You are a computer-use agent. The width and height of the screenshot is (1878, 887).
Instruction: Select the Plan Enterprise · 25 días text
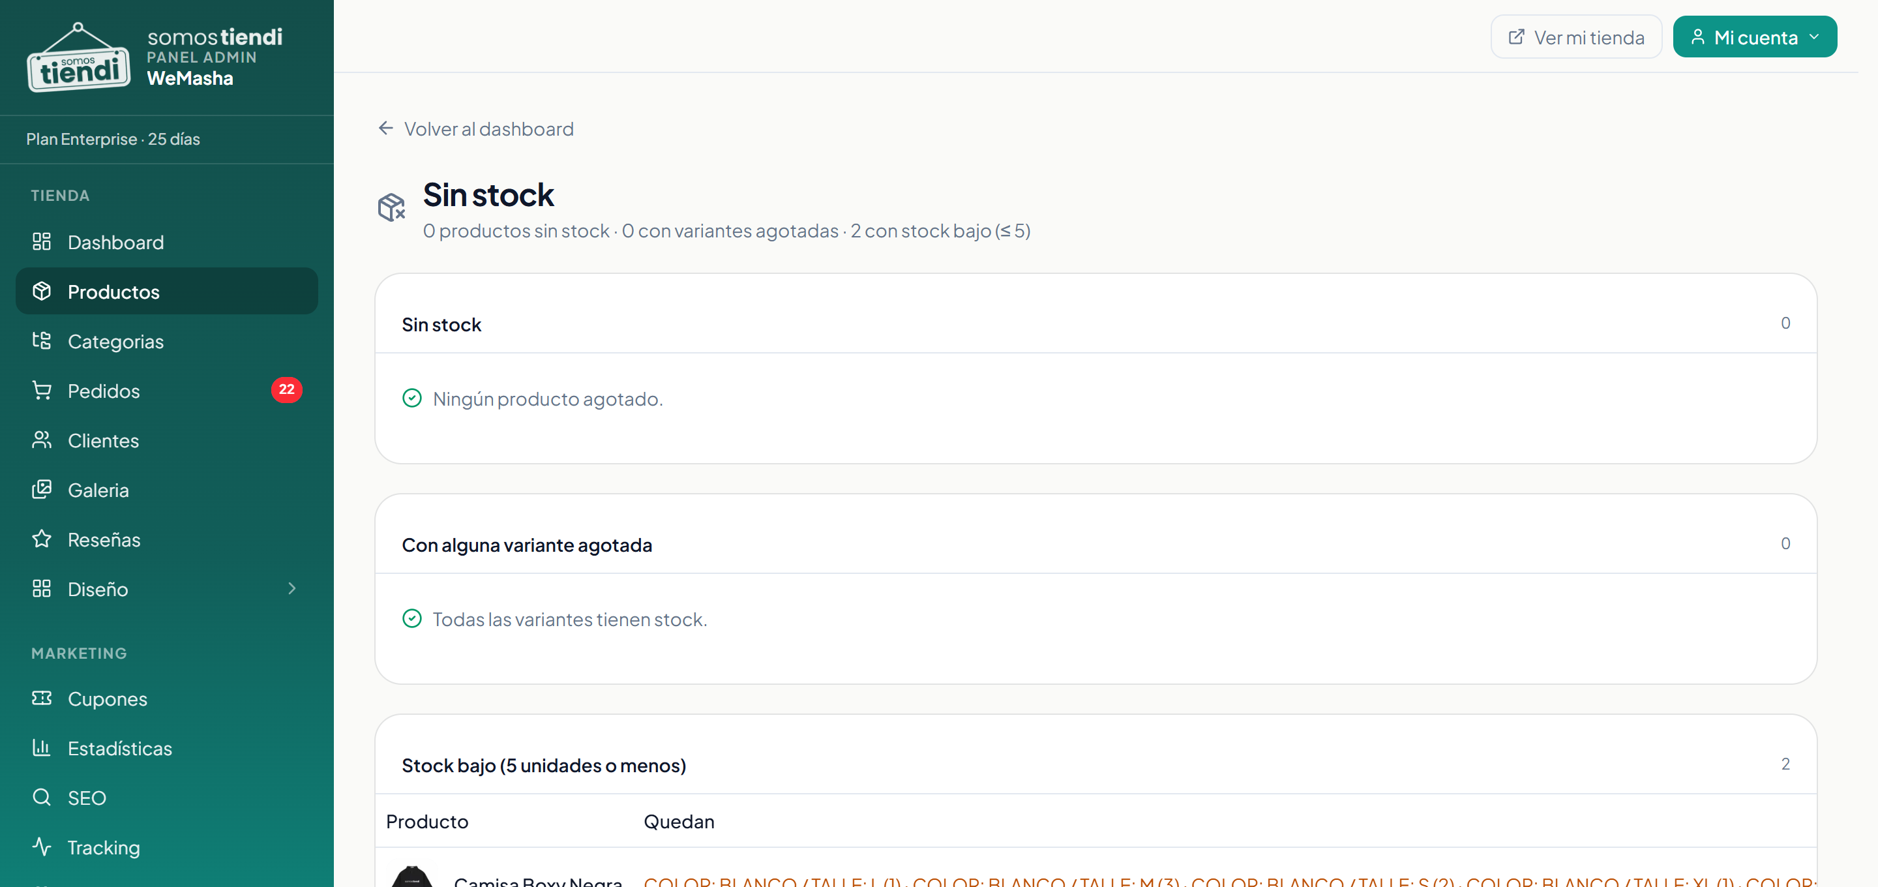[113, 138]
